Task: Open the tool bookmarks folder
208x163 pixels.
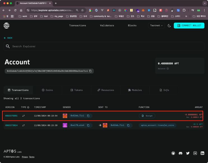Action: (44, 16)
